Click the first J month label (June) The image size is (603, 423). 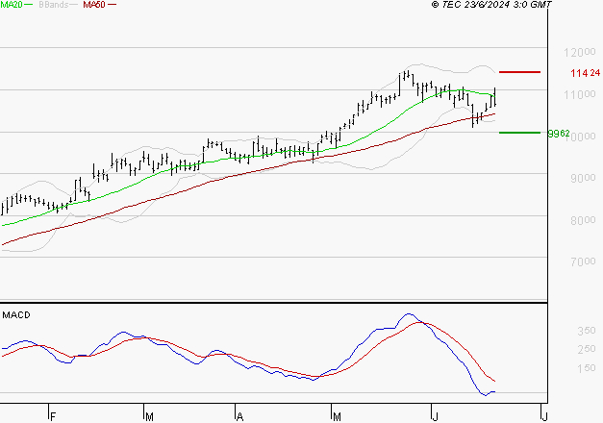pyautogui.click(x=435, y=417)
